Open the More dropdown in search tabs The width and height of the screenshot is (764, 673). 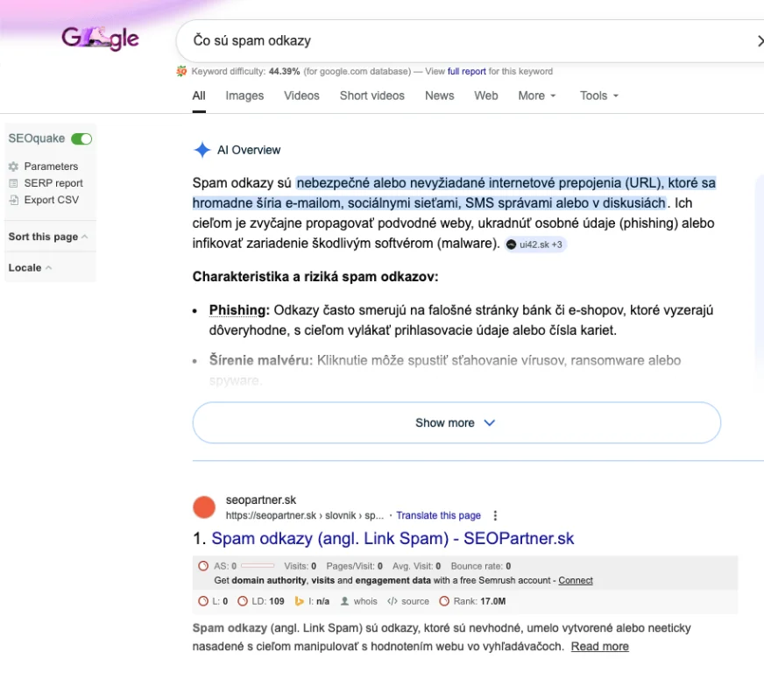(x=536, y=96)
